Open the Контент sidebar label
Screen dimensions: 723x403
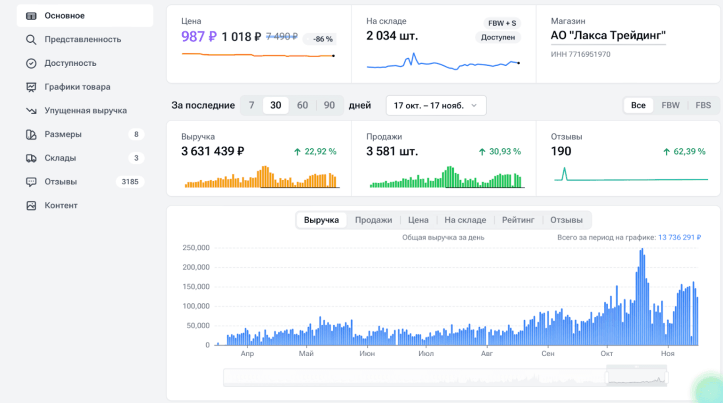click(x=61, y=205)
